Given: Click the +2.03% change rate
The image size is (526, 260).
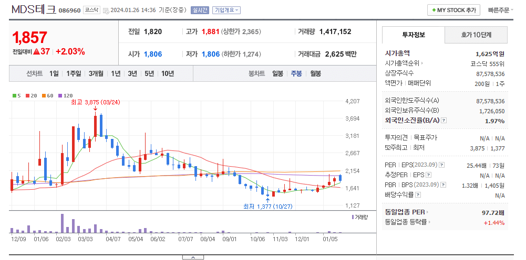Looking at the screenshot, I should coord(70,51).
